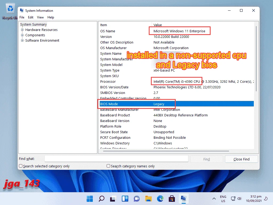Click value Binding Not Possible

coord(170,137)
